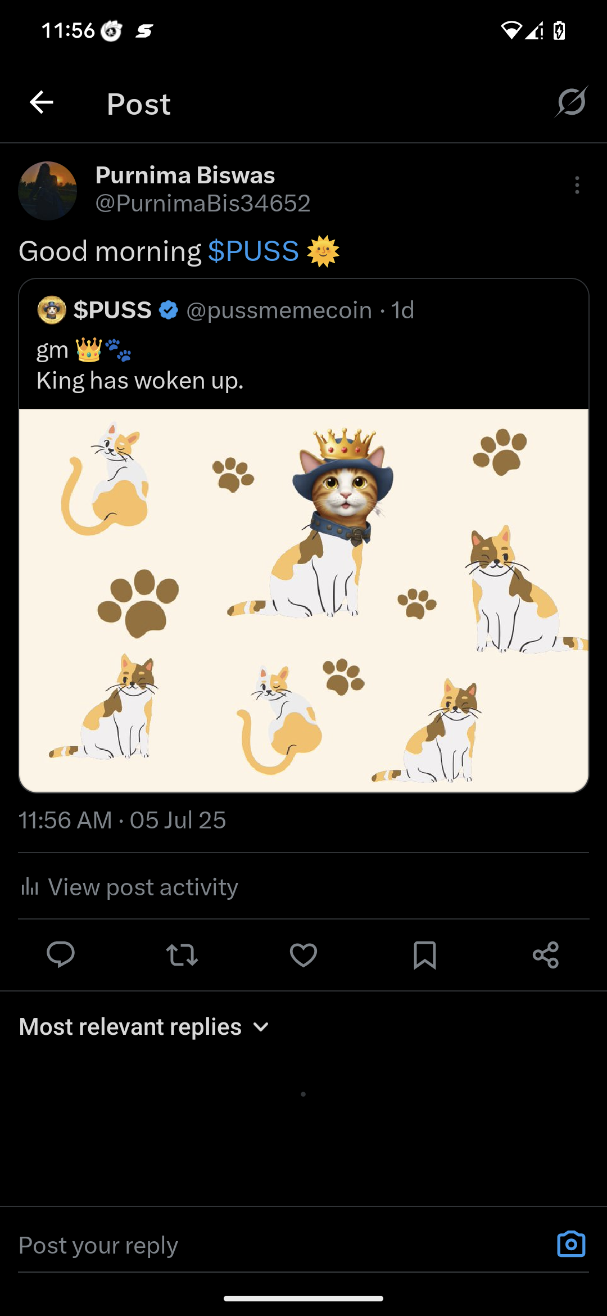Tap the $PUSS account avatar icon
This screenshot has height=1316, width=607.
pos(52,310)
